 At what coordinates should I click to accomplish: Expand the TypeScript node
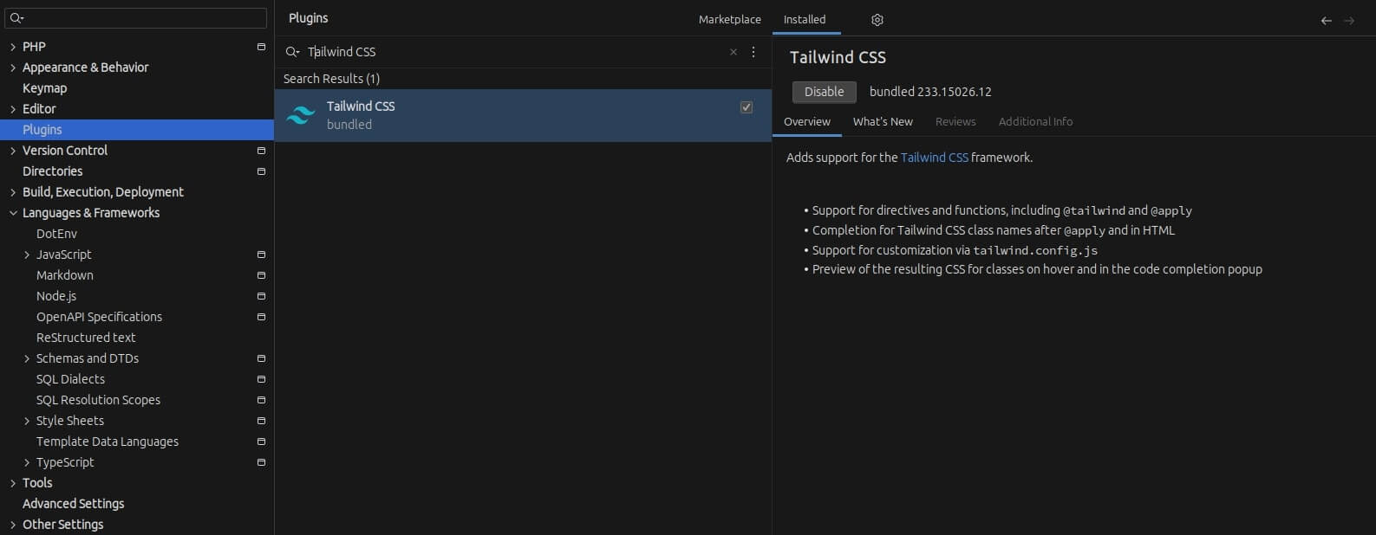pos(27,462)
